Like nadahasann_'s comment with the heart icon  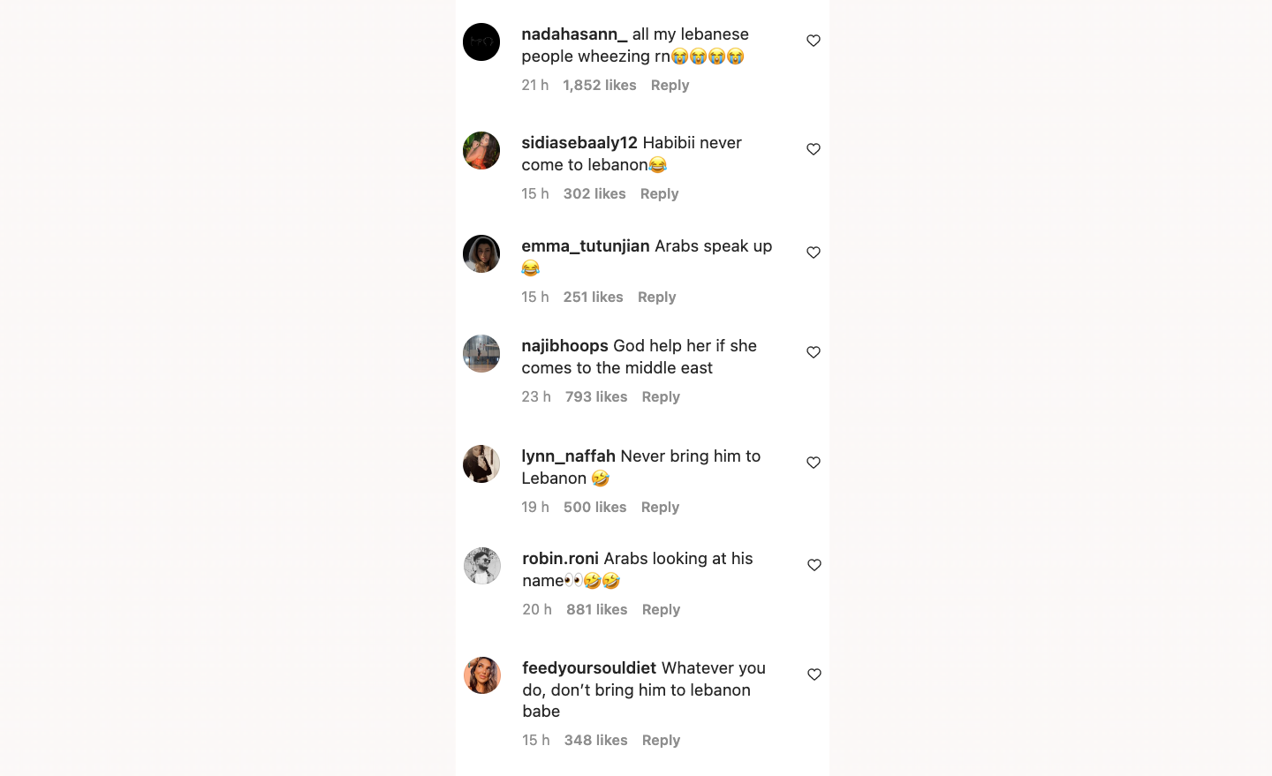tap(813, 40)
